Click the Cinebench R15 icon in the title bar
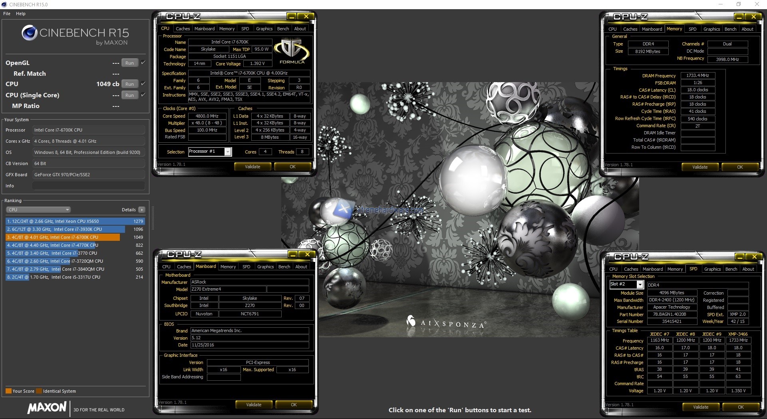 4,4
